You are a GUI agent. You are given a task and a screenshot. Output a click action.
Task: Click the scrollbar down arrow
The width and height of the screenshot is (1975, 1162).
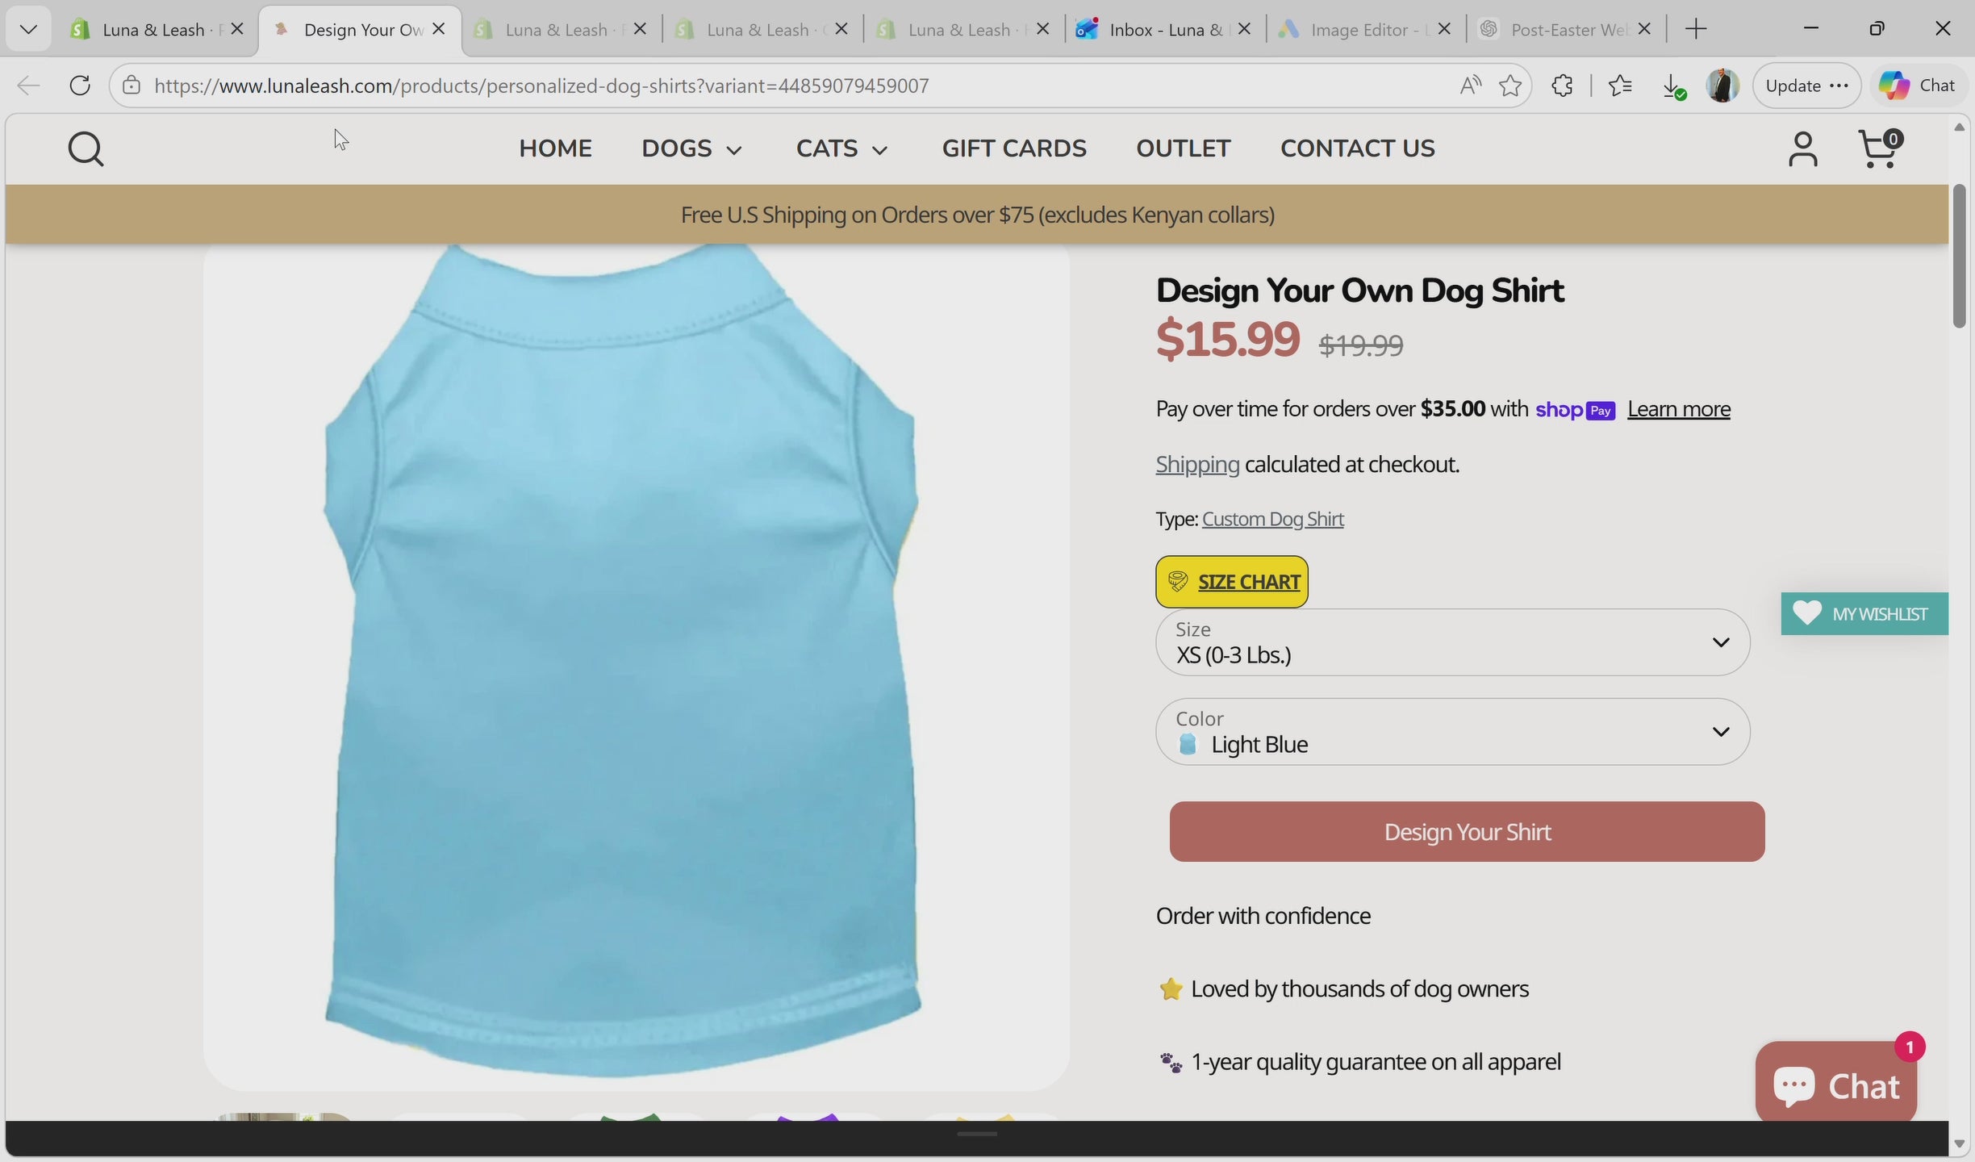coord(1959,1143)
